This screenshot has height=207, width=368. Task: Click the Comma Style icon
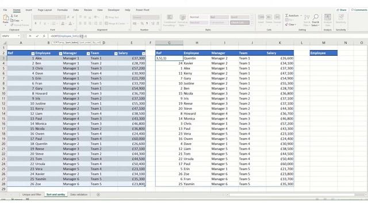147,24
